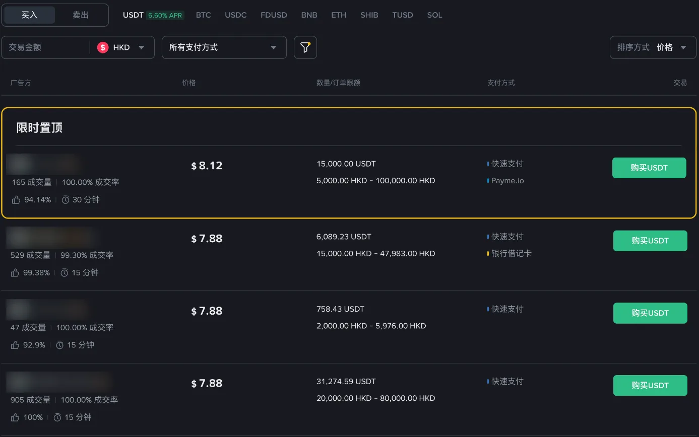
Task: Select the BTC coin tab
Action: click(203, 15)
